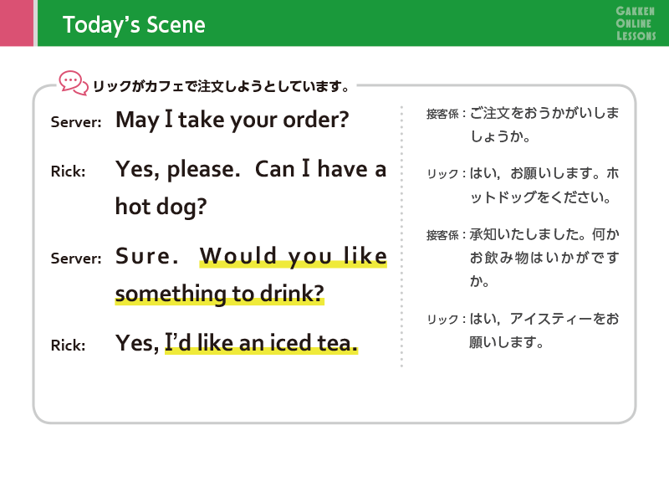This screenshot has width=669, height=502.
Task: Click the Rick label beside "I'd like an iced tea."
Action: tap(68, 345)
